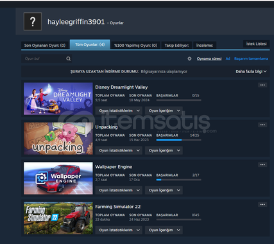Sort by Başarım tamamlama
This screenshot has width=274, height=244.
coord(251,58)
